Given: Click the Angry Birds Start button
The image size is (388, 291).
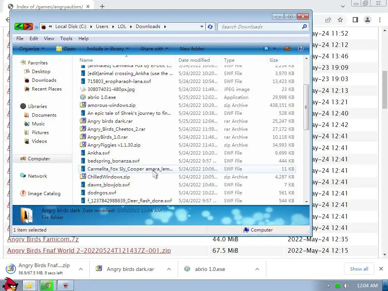Looking at the screenshot, I should point(11,285).
